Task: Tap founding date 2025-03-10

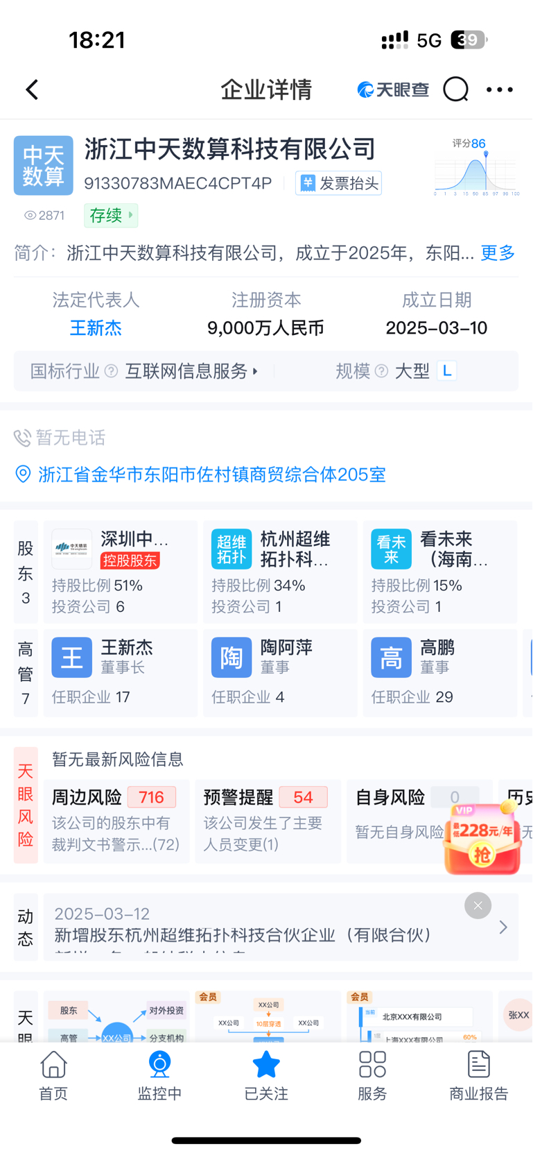Action: [437, 328]
